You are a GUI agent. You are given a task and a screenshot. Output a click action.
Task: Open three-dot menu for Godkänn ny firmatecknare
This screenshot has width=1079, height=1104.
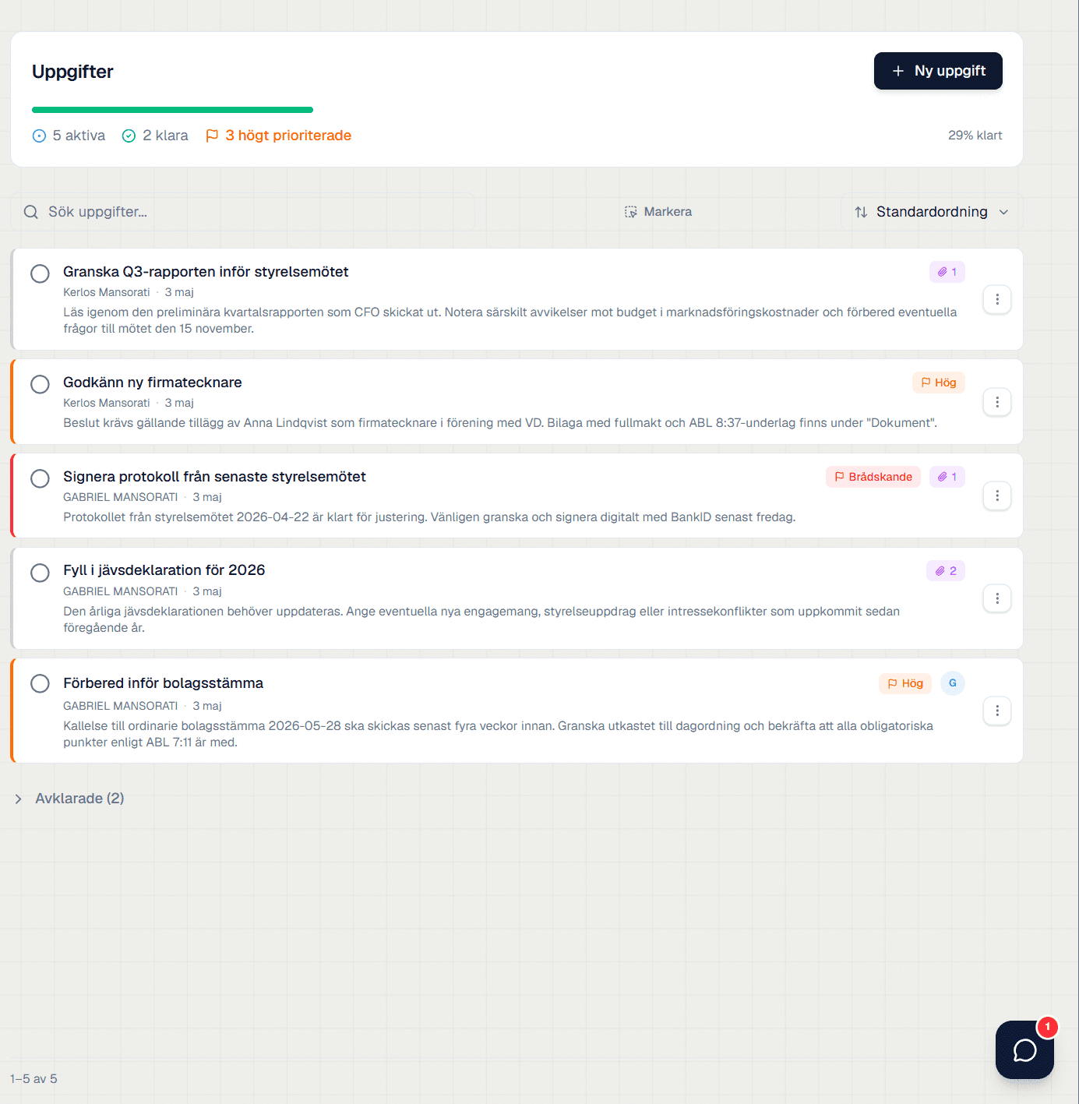click(997, 402)
